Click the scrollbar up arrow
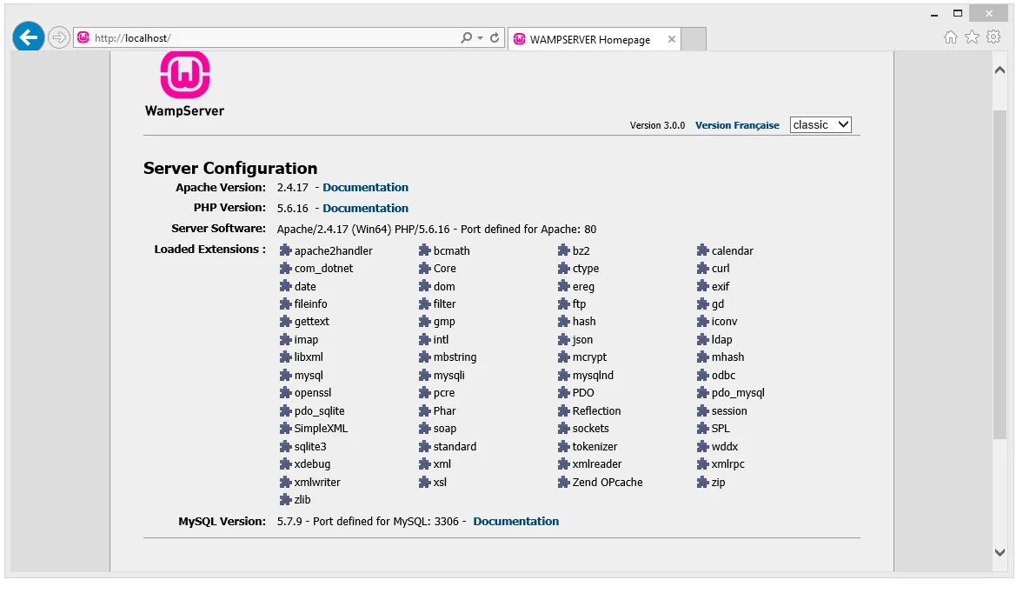Screen dimensions: 1023x600 click(x=1000, y=70)
